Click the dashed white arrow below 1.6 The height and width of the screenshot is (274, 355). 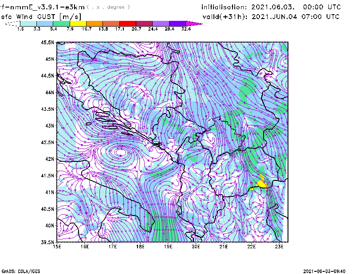point(12,23)
